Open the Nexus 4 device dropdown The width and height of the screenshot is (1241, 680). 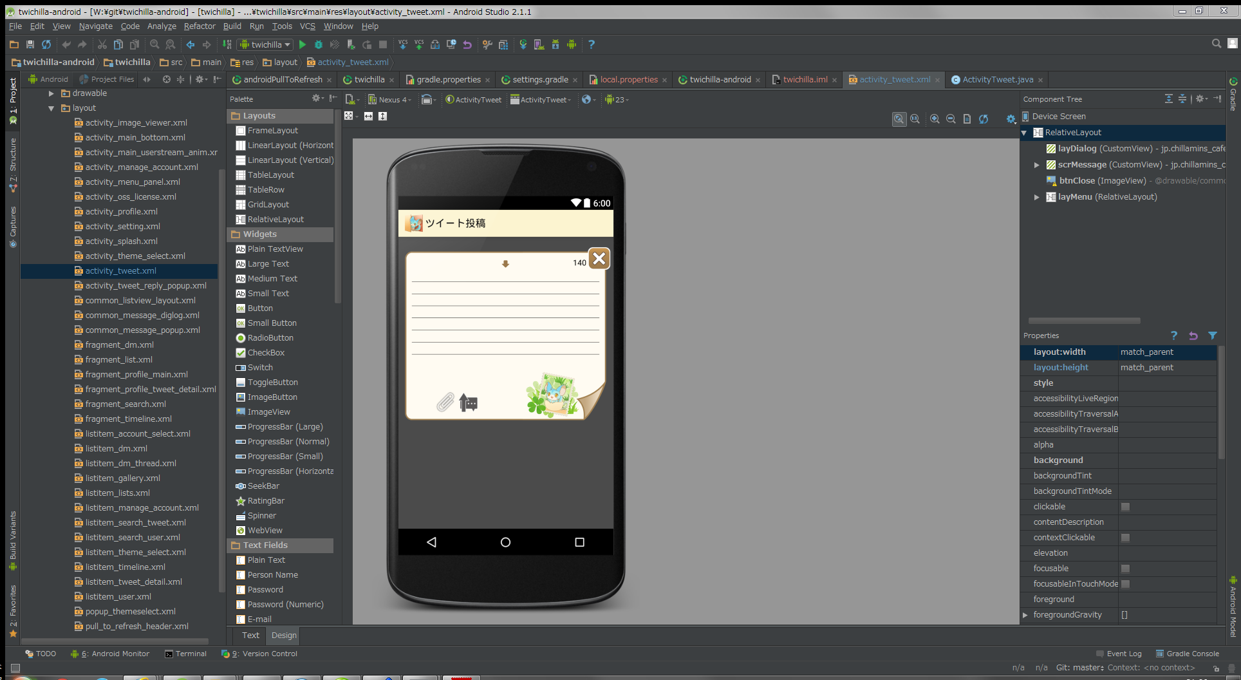(x=389, y=99)
